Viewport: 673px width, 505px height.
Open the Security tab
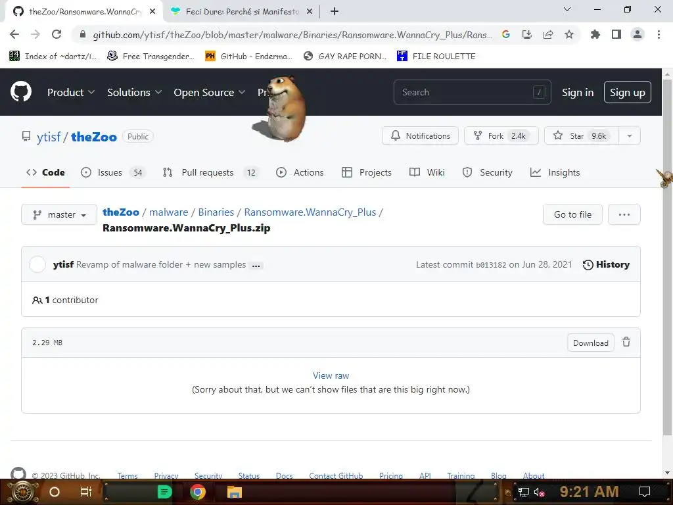487,172
